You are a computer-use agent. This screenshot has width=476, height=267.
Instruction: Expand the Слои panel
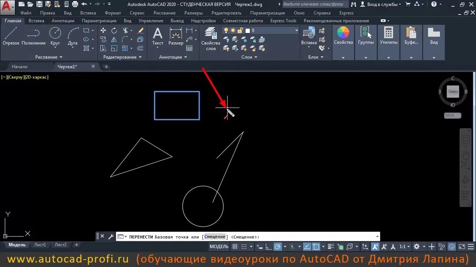point(249,57)
